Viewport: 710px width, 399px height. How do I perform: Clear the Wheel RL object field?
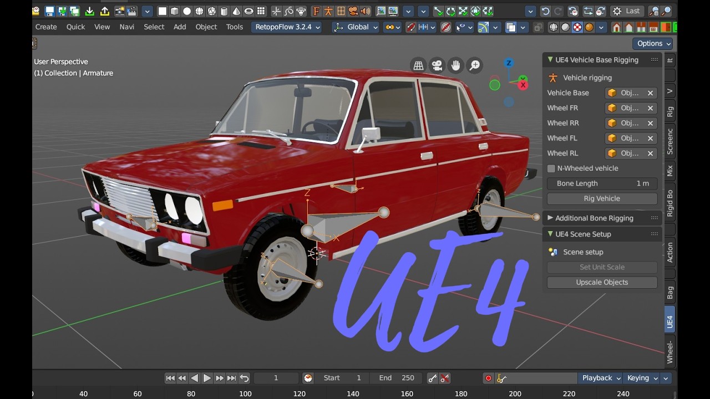click(650, 154)
